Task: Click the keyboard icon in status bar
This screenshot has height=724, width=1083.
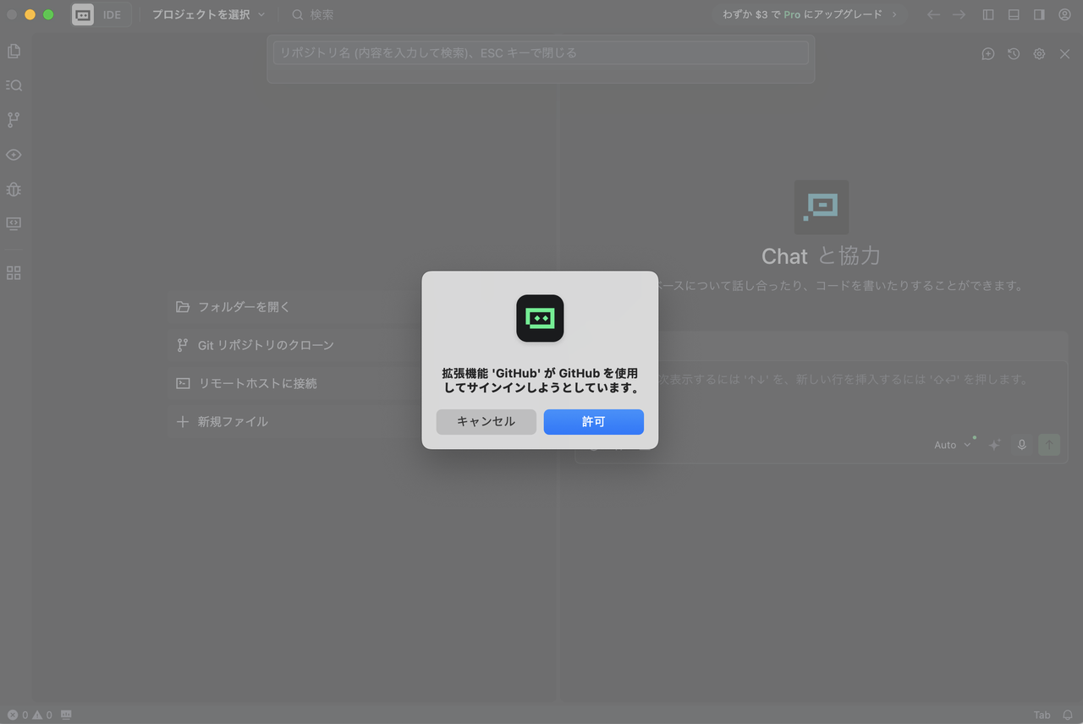Action: 66,715
